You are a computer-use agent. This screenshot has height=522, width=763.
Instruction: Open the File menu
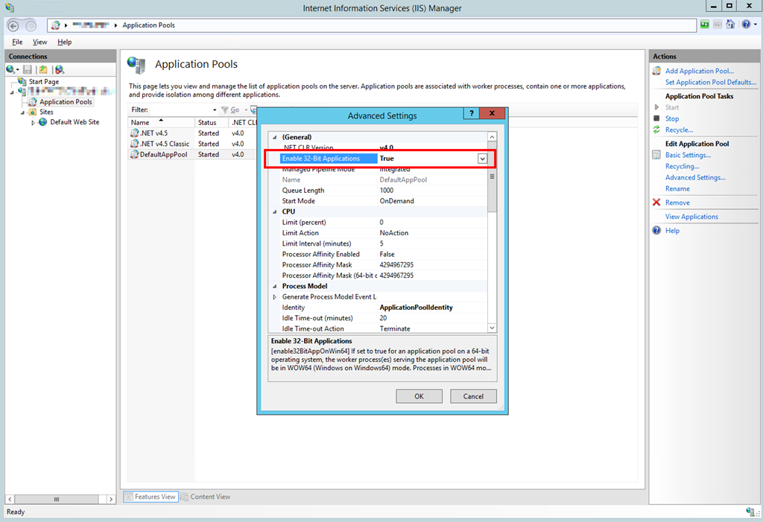pyautogui.click(x=18, y=42)
